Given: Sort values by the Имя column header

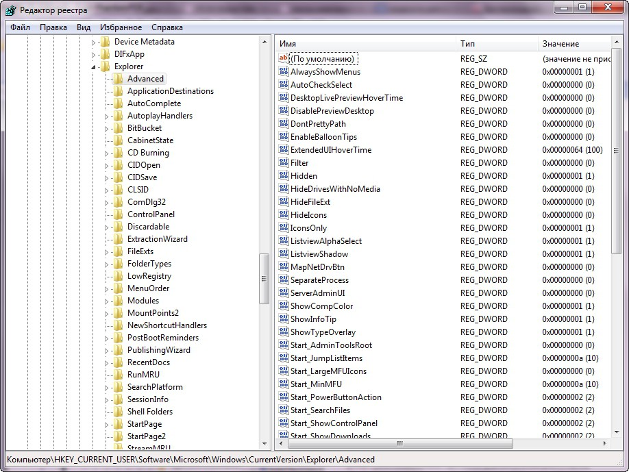Looking at the screenshot, I should click(366, 43).
